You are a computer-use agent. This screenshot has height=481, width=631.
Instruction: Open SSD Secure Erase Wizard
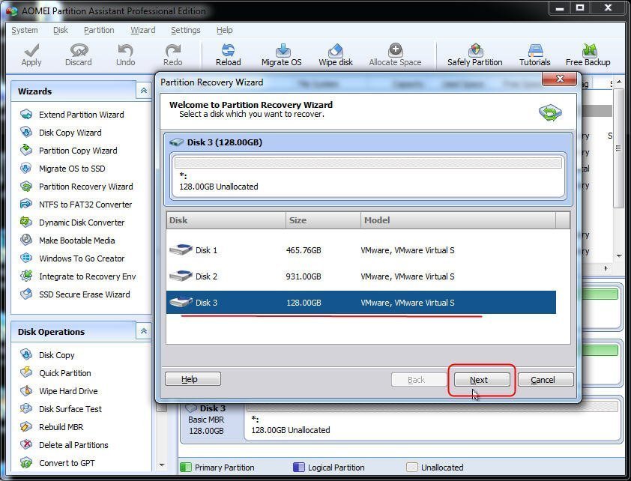pos(75,294)
